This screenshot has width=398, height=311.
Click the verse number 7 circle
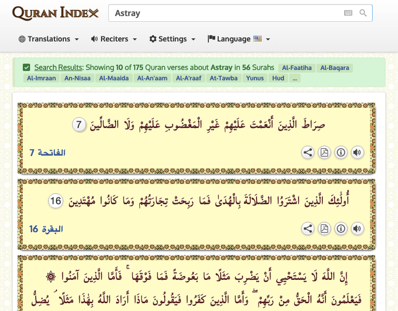click(x=79, y=124)
